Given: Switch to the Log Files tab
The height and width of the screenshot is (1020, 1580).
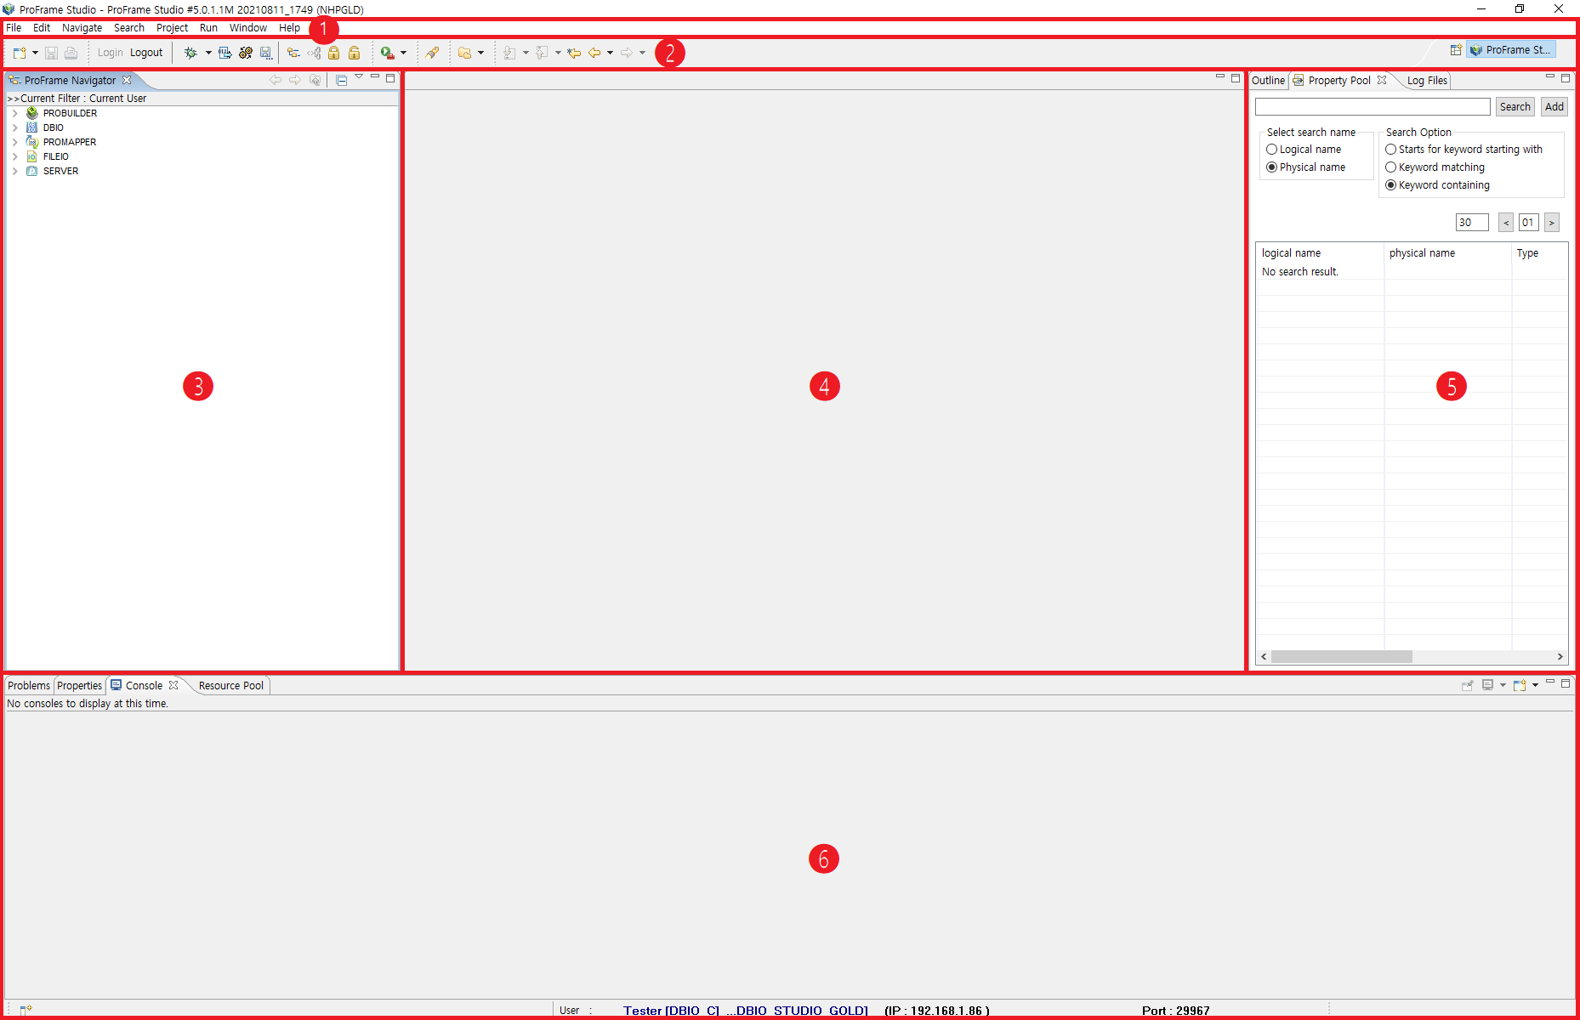Looking at the screenshot, I should (x=1426, y=80).
